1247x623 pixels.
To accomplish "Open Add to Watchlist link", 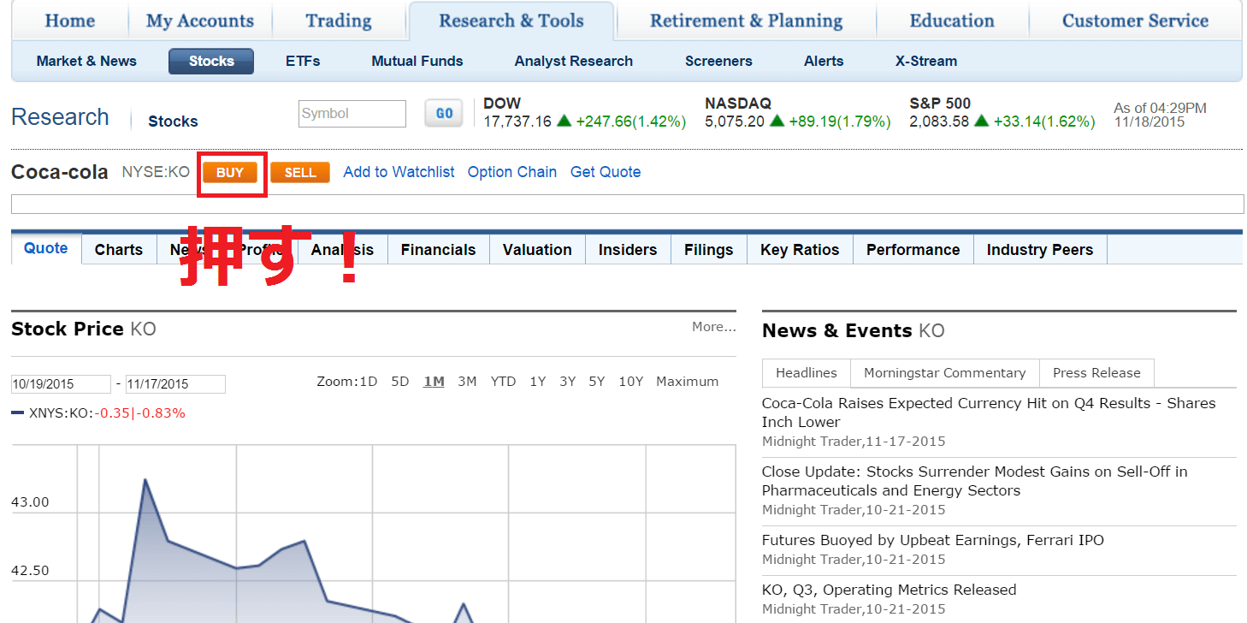I will (x=399, y=172).
